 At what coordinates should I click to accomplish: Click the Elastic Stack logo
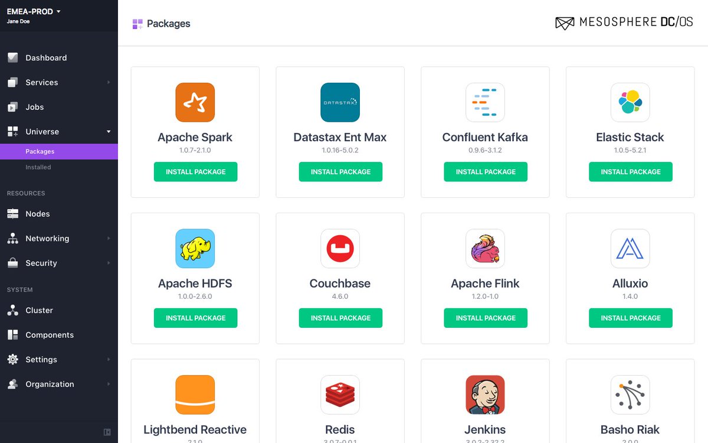coord(630,102)
